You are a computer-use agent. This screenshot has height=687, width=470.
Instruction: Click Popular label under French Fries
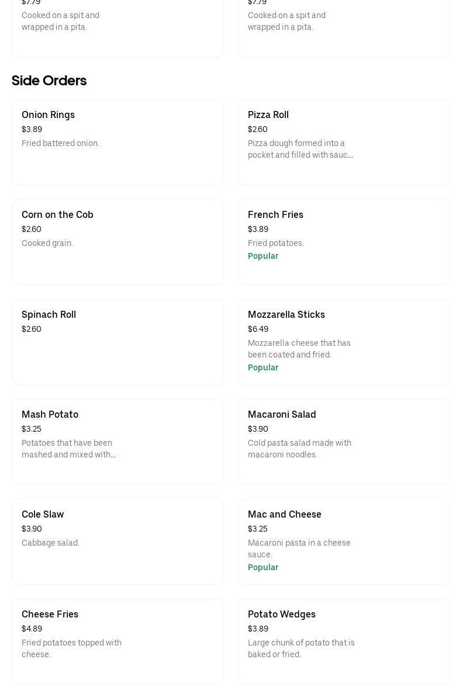(x=263, y=256)
